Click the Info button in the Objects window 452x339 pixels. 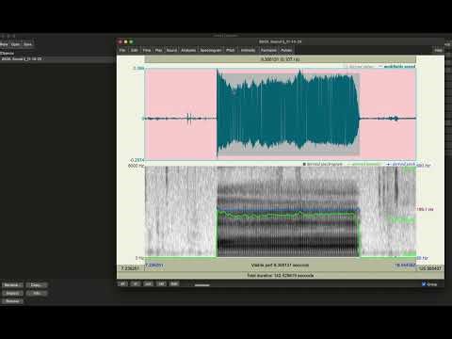(37, 293)
